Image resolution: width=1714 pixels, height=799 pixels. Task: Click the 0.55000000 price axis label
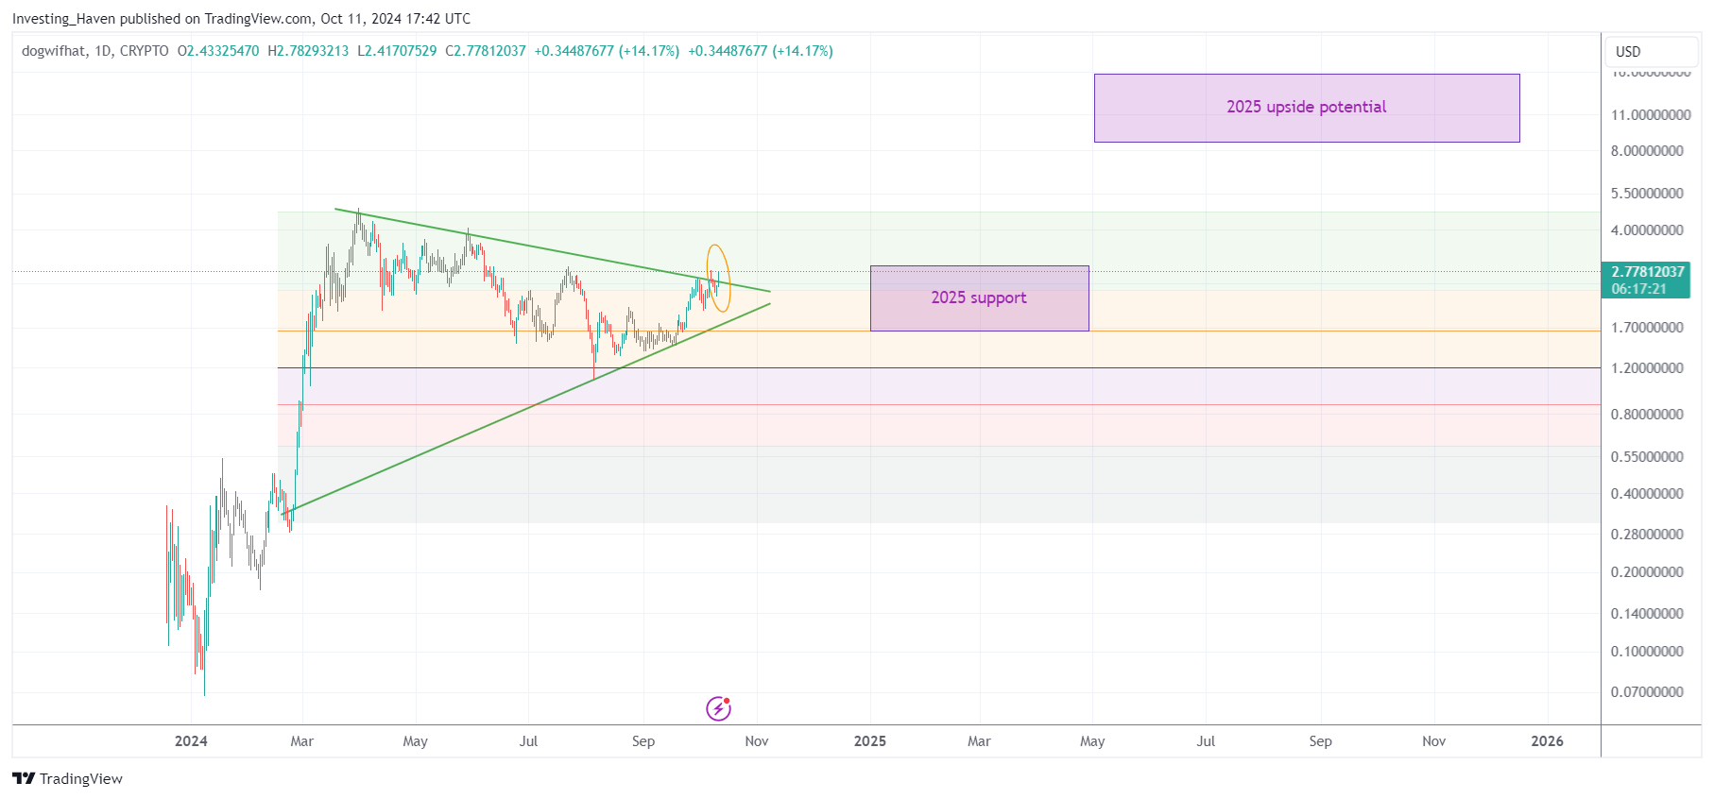coord(1647,457)
